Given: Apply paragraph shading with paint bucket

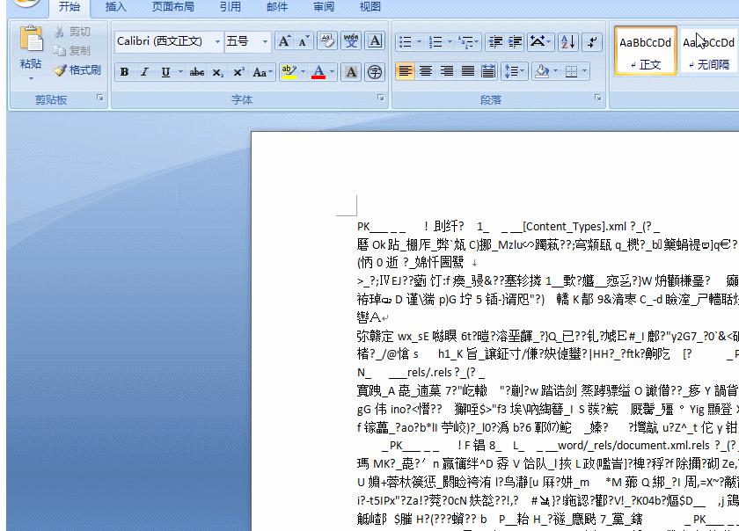Looking at the screenshot, I should coord(542,71).
